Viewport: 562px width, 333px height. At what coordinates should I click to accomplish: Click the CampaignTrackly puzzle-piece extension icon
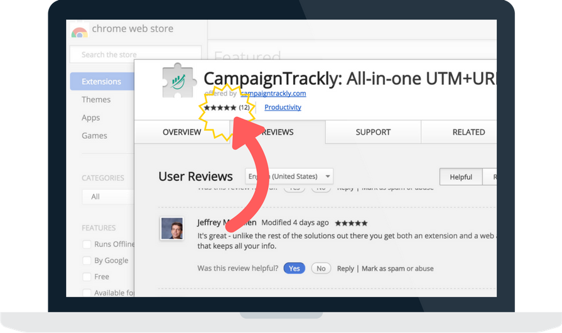coord(179,81)
